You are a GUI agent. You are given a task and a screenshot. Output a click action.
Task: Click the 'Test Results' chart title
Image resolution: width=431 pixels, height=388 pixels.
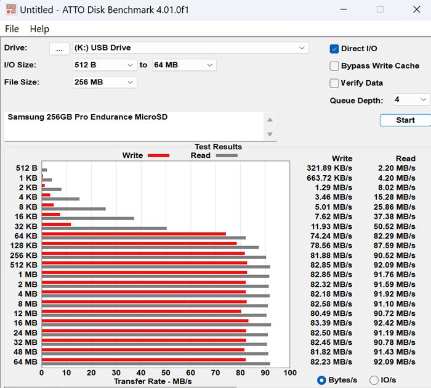(218, 147)
